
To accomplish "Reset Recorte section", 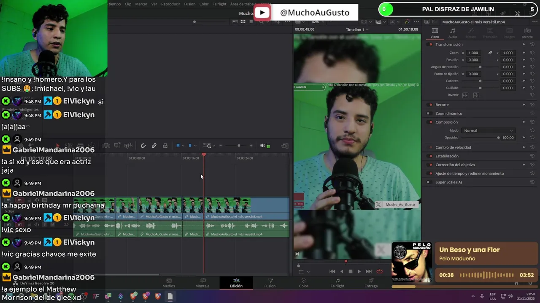I will tap(532, 104).
